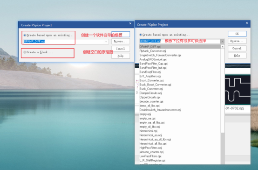Choose empty_aa_all_libs.opj in the list
Screen dimensions: 258x170
tap(180, 122)
